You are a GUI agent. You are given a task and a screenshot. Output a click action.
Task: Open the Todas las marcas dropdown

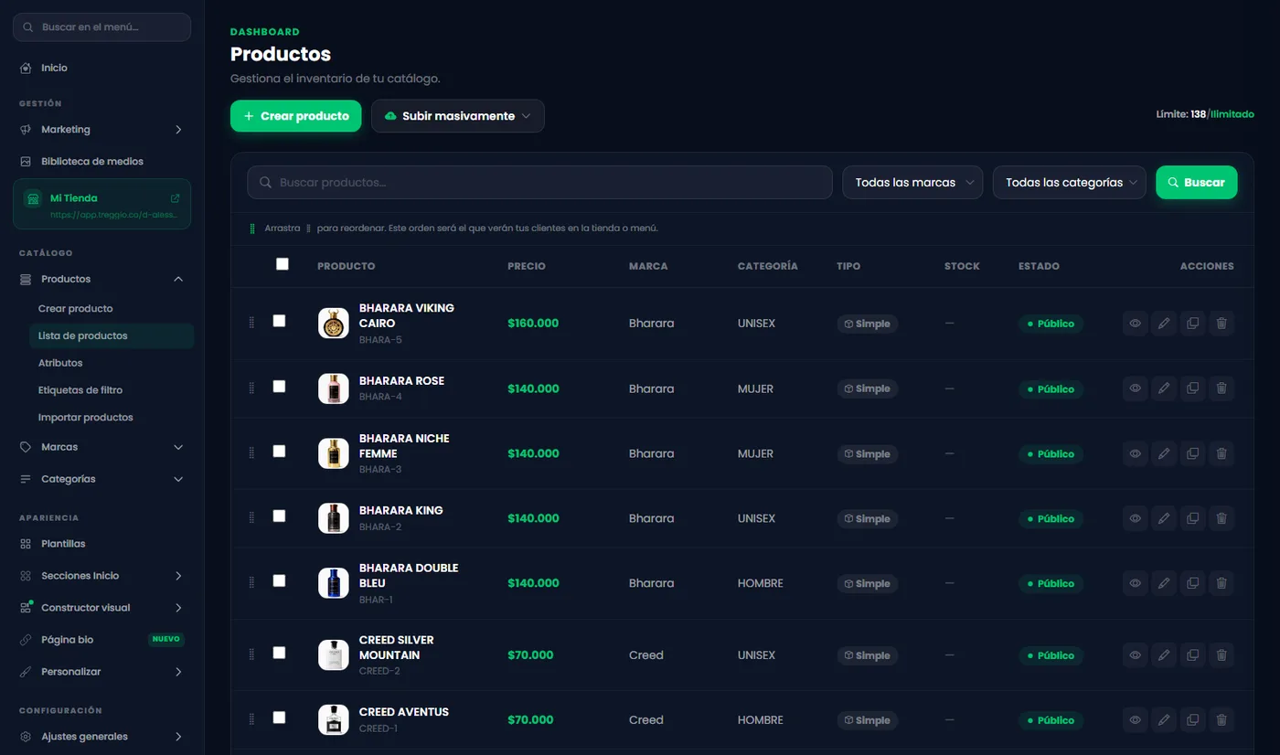coord(912,182)
